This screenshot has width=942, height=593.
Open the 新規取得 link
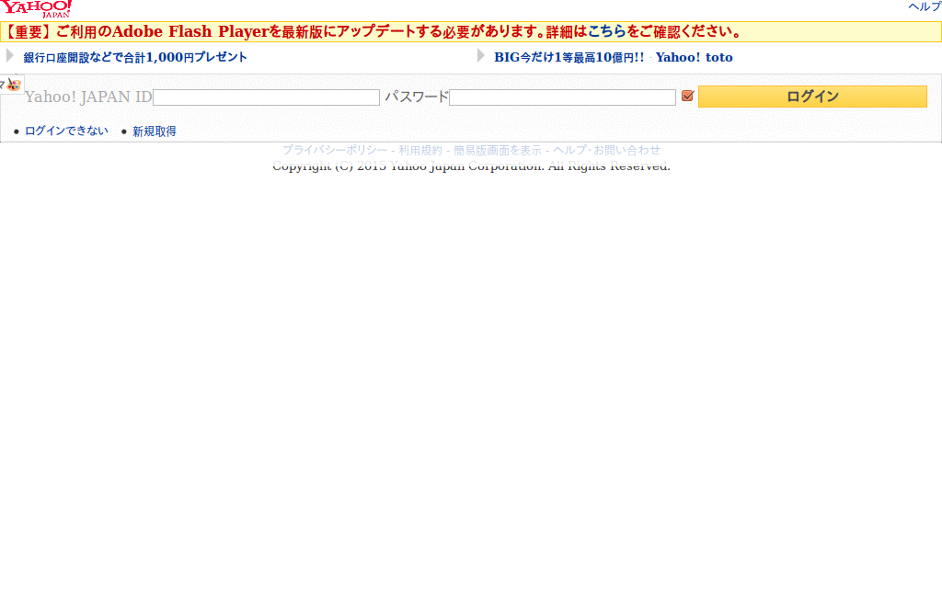pos(155,131)
